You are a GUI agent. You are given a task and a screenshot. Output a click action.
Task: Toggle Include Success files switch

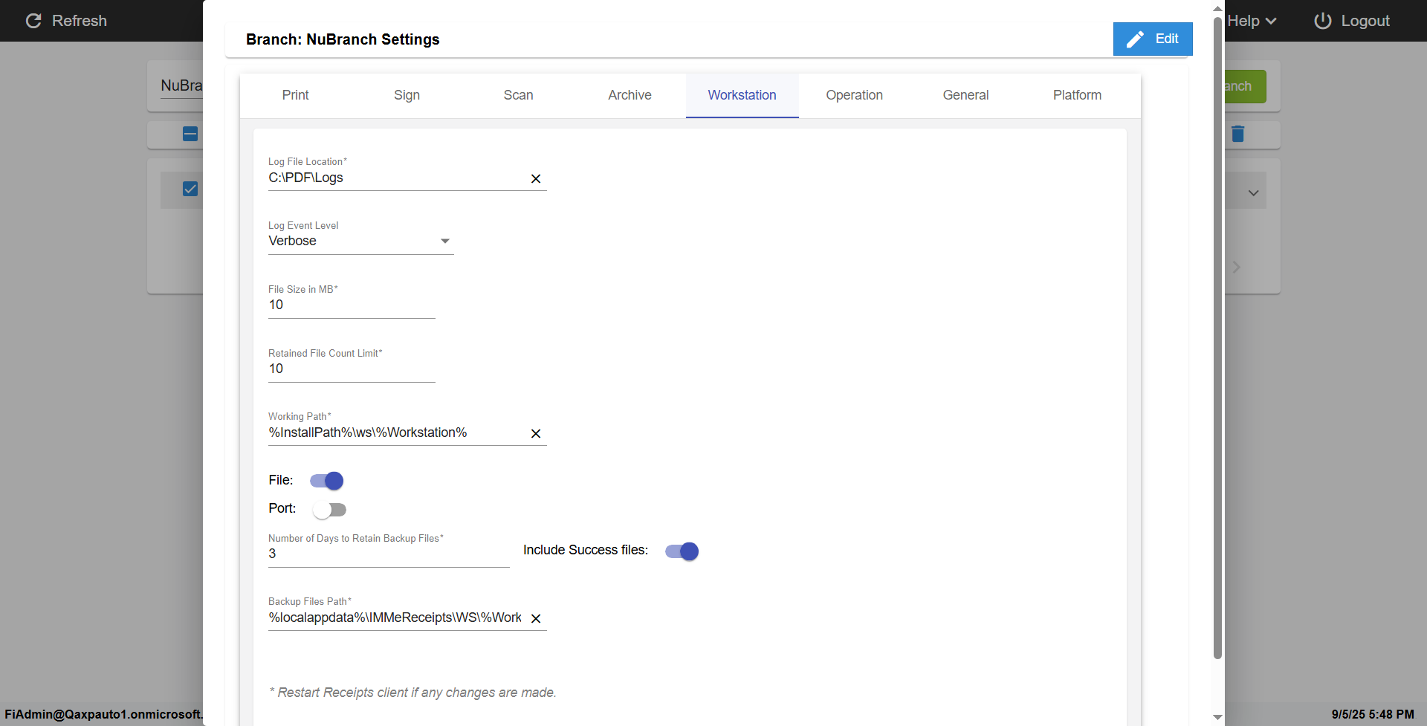tap(682, 551)
